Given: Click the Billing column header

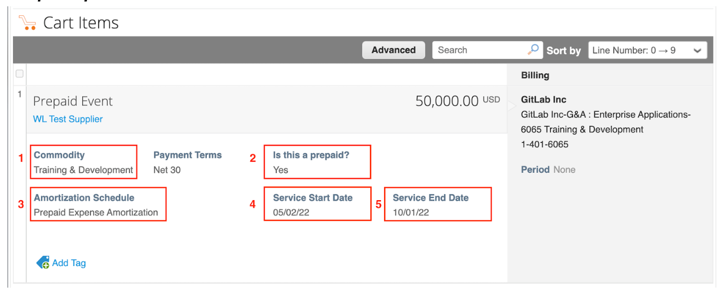Looking at the screenshot, I should (x=535, y=75).
